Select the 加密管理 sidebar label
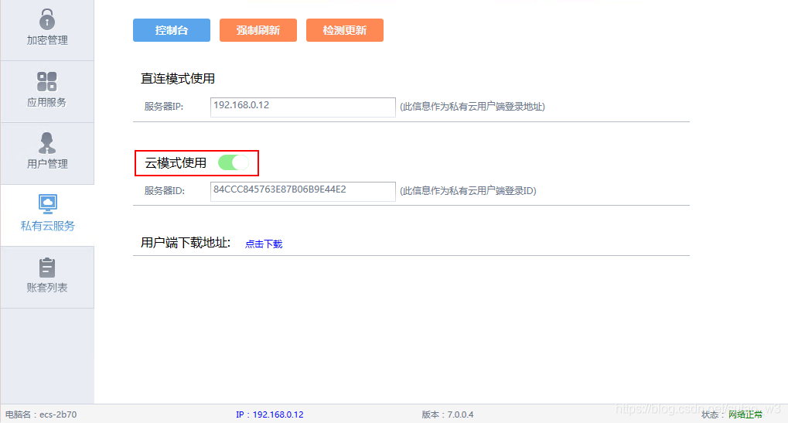Viewport: 788px width, 423px height. tap(47, 40)
